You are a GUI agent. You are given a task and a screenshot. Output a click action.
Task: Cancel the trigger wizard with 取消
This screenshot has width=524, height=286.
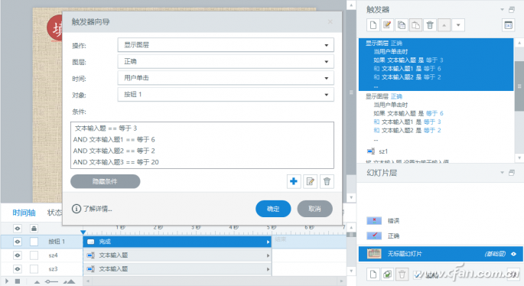pos(314,209)
